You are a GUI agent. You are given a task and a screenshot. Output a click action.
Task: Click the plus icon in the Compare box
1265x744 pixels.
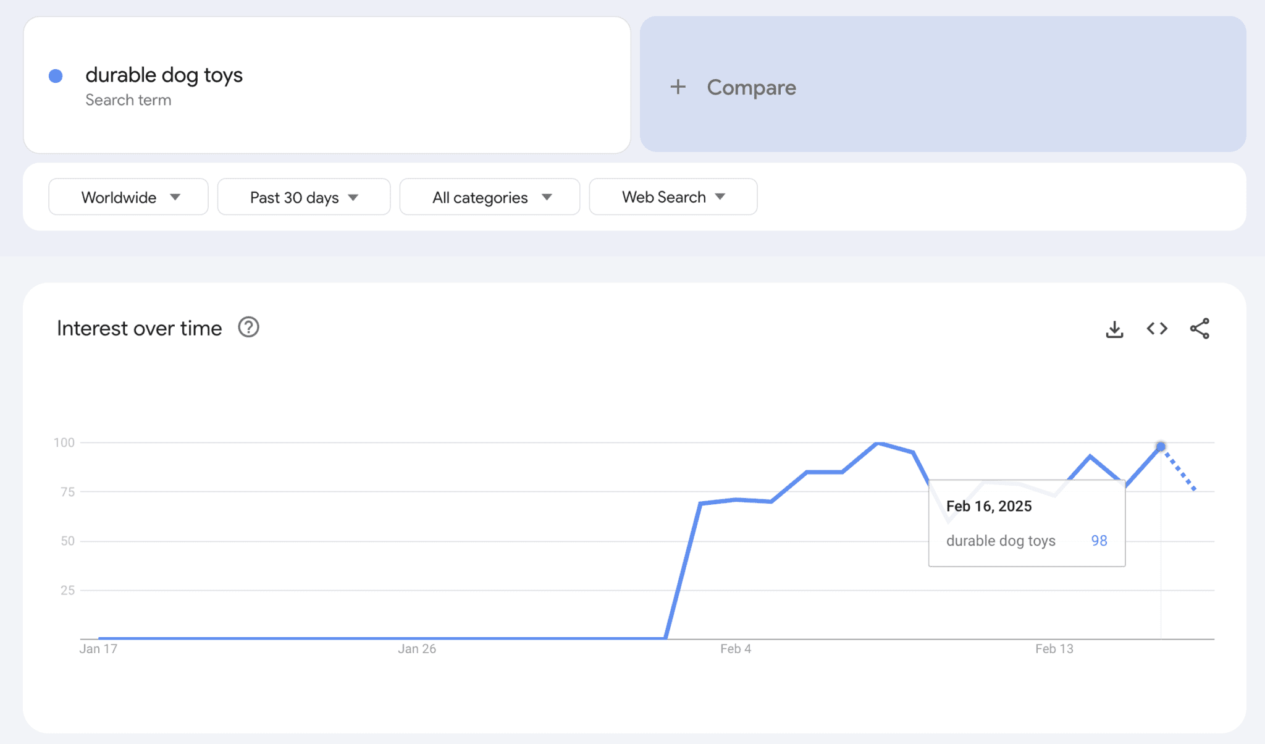click(x=678, y=87)
